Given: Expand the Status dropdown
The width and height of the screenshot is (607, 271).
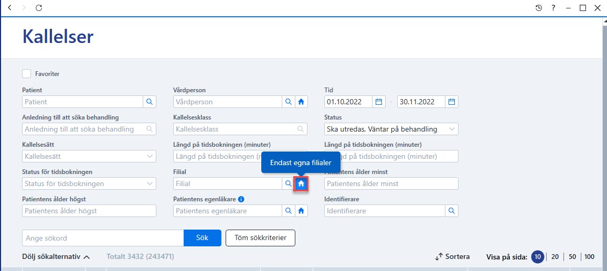Looking at the screenshot, I should click(391, 129).
